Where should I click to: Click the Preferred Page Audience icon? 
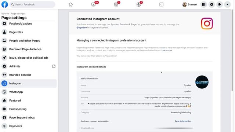[4, 49]
